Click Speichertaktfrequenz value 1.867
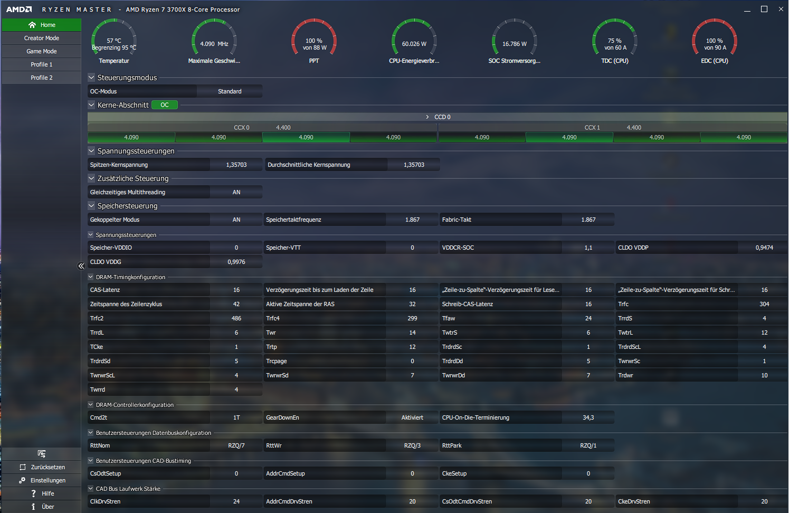Viewport: 789px width, 513px height. pyautogui.click(x=412, y=220)
